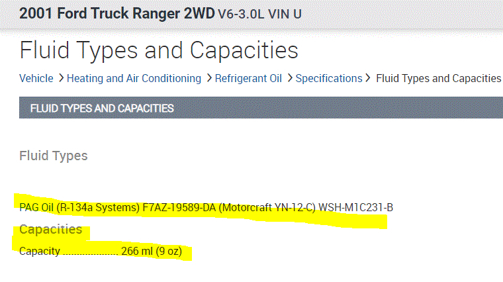The height and width of the screenshot is (282, 503).
Task: Select last breadcrumb item Fluid Types and Capacities
Action: [438, 78]
